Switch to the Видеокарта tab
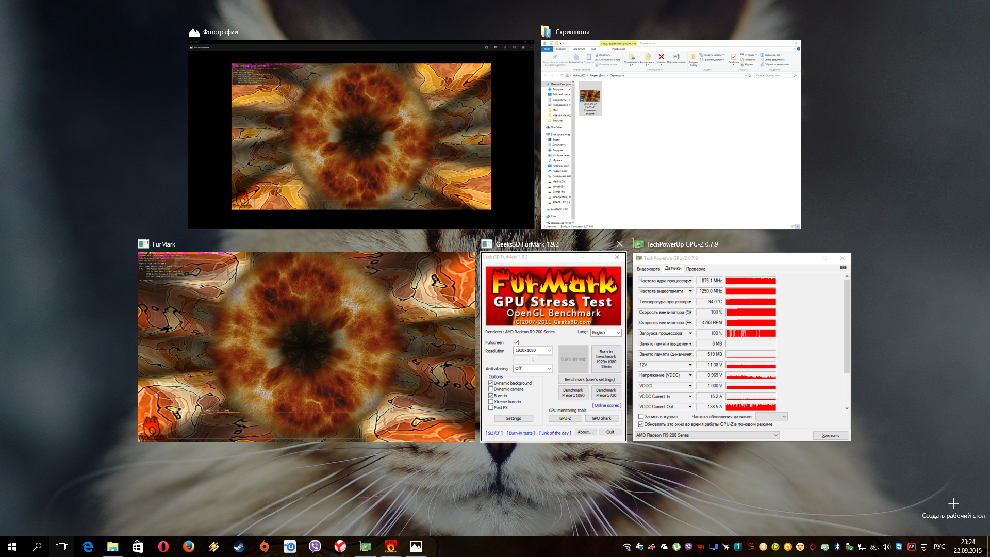 click(648, 269)
